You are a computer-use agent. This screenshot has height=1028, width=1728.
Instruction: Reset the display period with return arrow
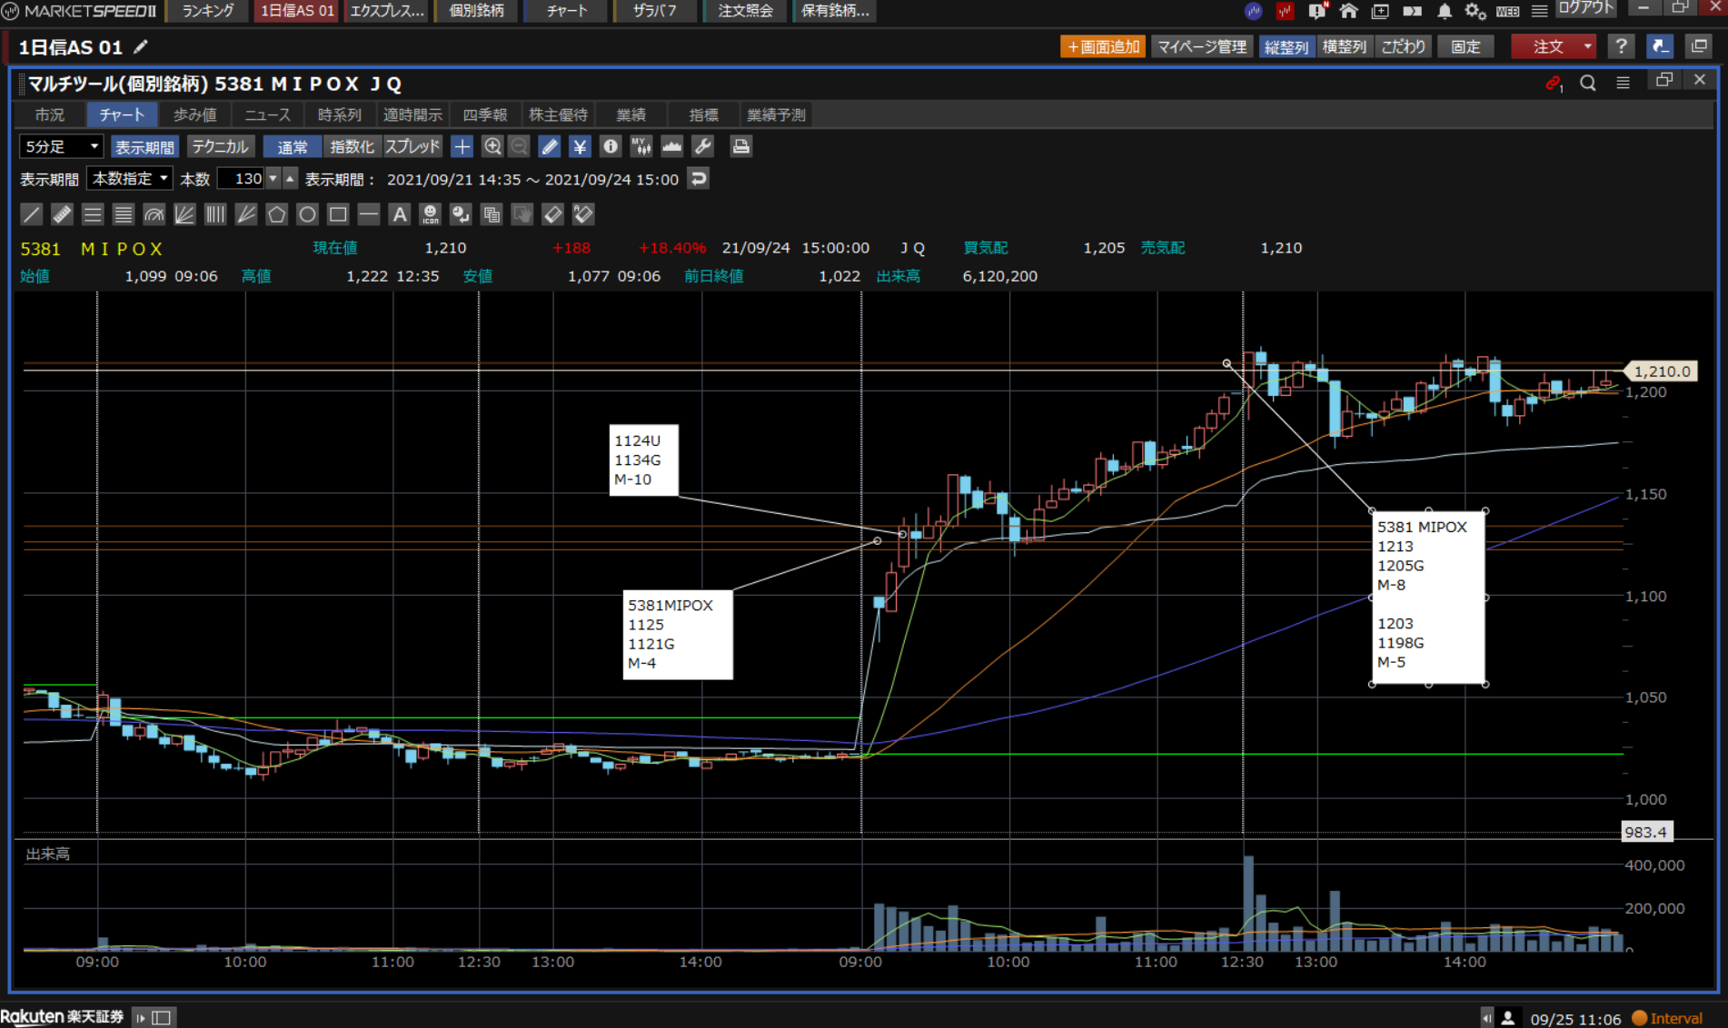pos(698,179)
